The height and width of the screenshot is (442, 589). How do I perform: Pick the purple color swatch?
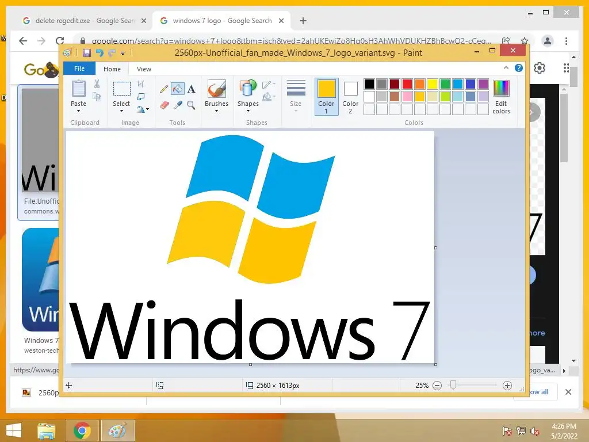483,84
